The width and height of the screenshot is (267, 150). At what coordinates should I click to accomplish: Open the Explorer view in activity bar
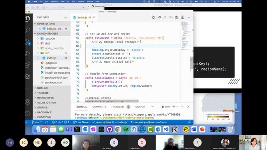28,18
